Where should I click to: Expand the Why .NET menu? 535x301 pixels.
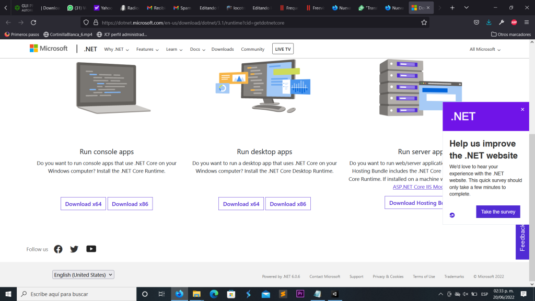pos(117,49)
